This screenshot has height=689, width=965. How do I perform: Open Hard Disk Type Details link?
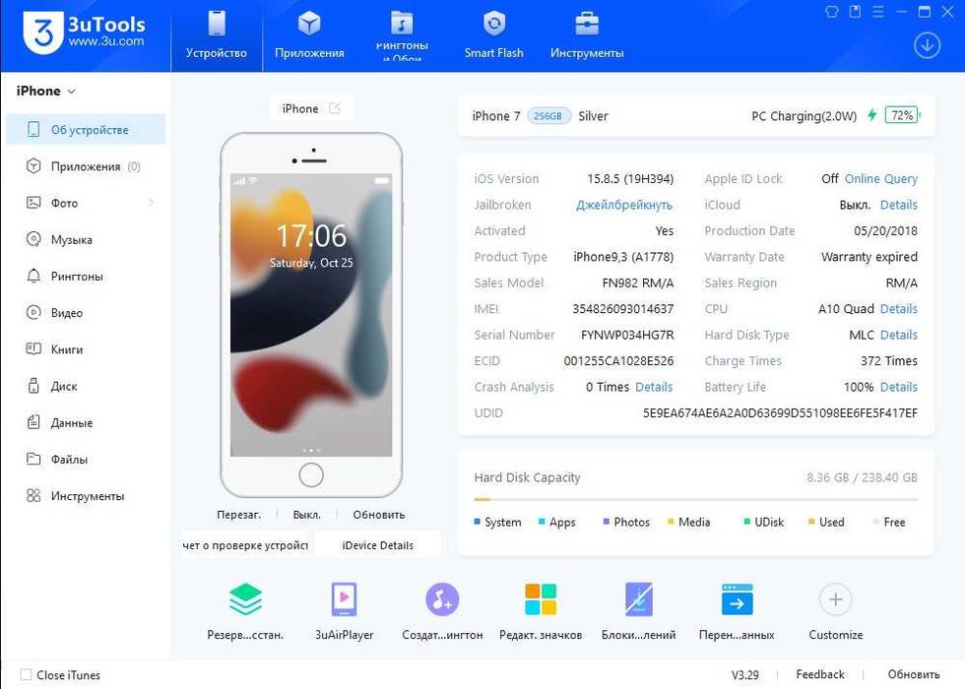pyautogui.click(x=898, y=335)
